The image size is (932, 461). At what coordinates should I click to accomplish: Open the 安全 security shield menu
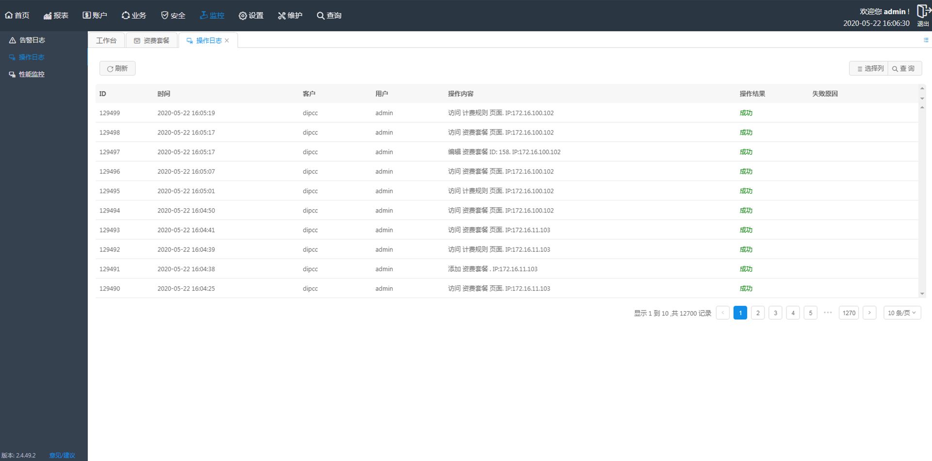point(173,16)
